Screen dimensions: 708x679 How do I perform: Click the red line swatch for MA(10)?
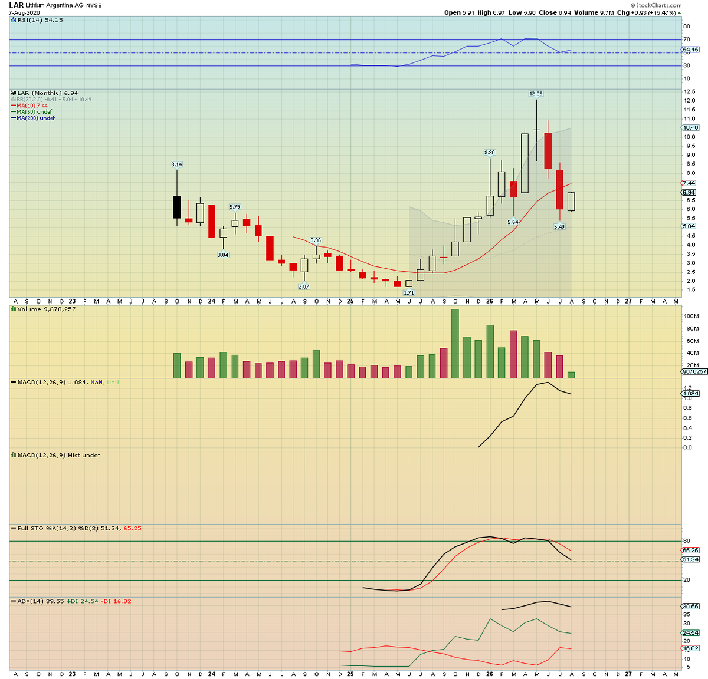[x=14, y=106]
